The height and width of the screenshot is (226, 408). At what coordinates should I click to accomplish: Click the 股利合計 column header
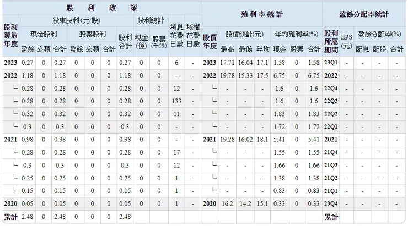125,41
